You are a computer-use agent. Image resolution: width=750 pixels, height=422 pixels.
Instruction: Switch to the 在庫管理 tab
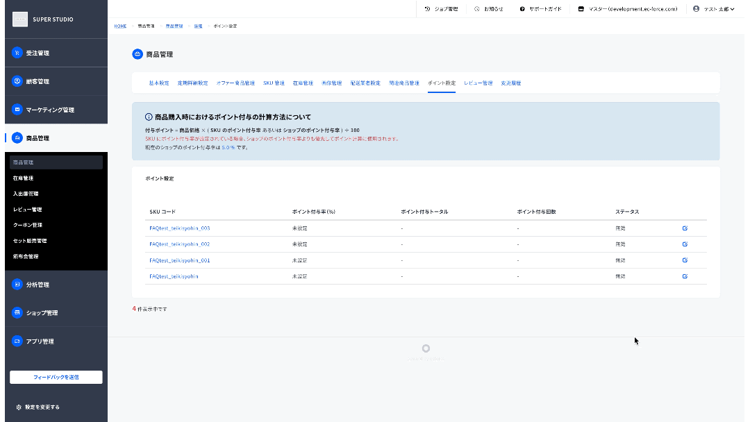(303, 83)
